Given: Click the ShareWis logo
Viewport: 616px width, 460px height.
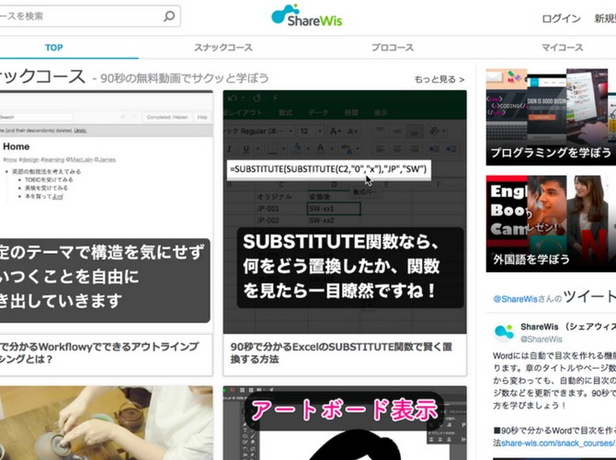Looking at the screenshot, I should (x=307, y=16).
